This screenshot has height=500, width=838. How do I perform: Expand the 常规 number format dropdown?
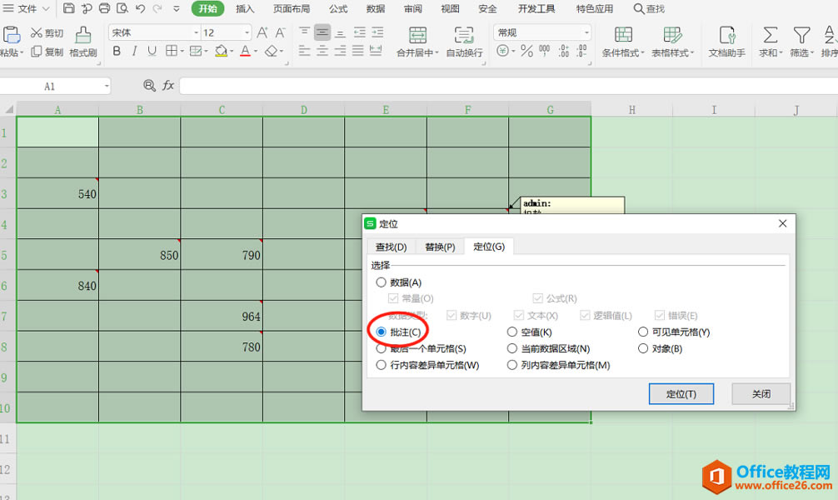point(588,31)
